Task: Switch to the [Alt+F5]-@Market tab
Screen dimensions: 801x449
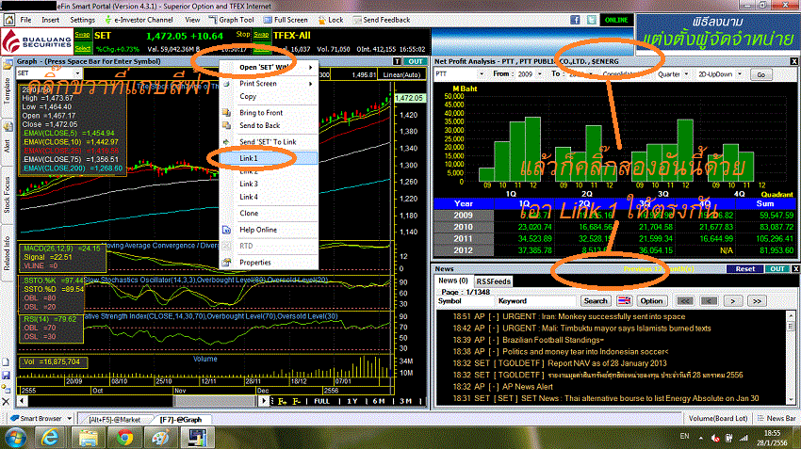Action: [x=114, y=419]
